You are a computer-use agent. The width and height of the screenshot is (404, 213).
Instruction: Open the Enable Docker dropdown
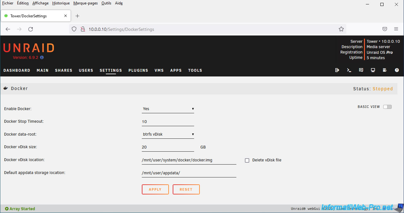pos(168,109)
